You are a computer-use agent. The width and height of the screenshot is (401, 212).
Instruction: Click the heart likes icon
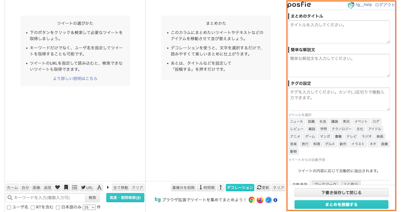[x=58, y=187]
